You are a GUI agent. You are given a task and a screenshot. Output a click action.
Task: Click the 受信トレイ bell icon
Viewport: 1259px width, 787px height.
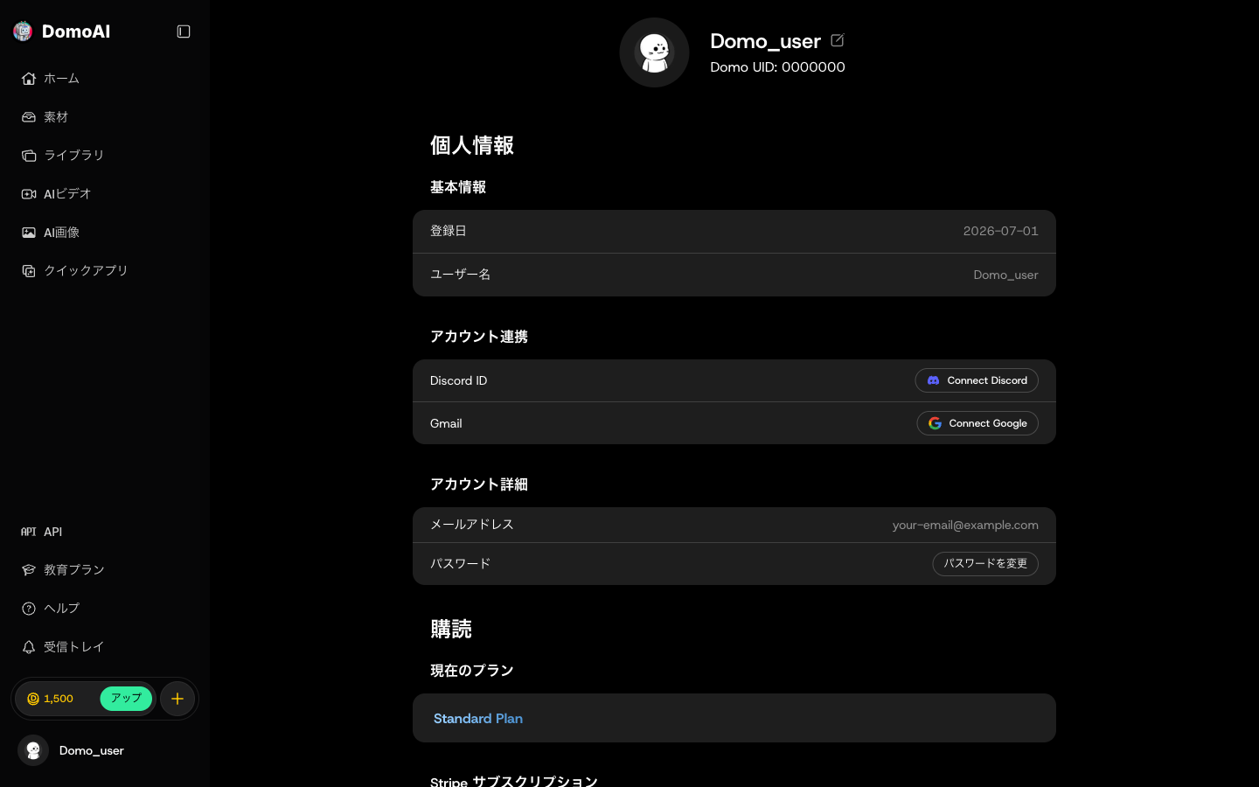tap(29, 647)
